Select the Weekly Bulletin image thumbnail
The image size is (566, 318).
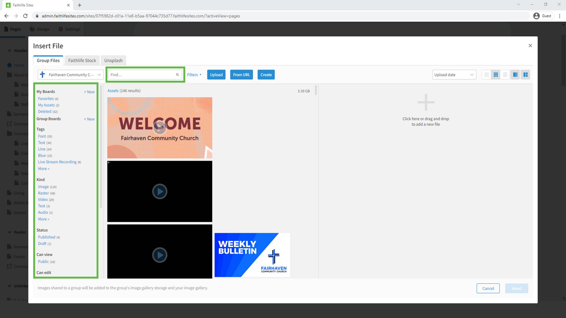(252, 255)
